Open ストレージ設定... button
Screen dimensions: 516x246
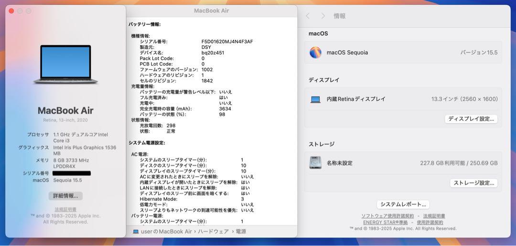(473, 183)
